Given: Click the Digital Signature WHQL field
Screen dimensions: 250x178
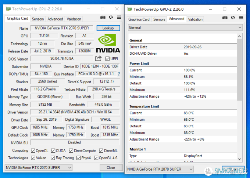Looking at the screenshot, I should point(106,120).
